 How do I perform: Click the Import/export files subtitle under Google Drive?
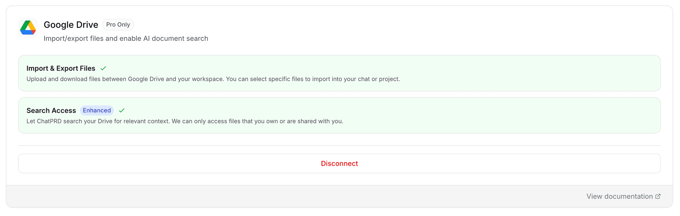point(126,39)
